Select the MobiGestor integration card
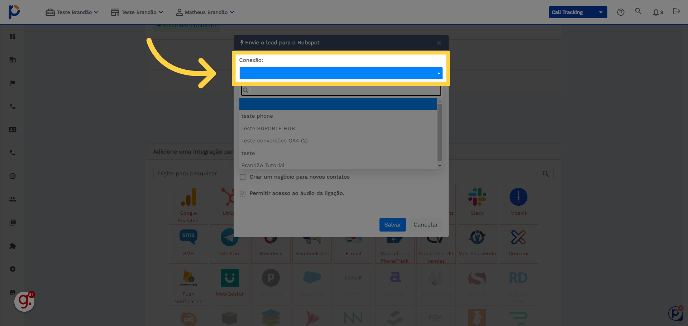 [230, 284]
